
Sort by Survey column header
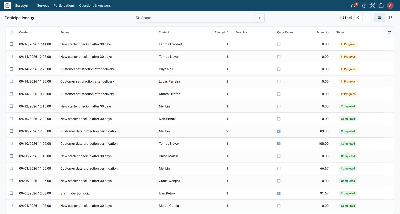65,32
